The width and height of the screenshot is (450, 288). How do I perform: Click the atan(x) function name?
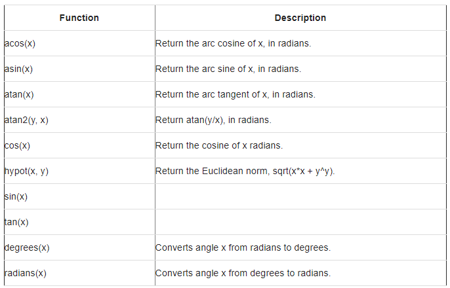click(18, 95)
